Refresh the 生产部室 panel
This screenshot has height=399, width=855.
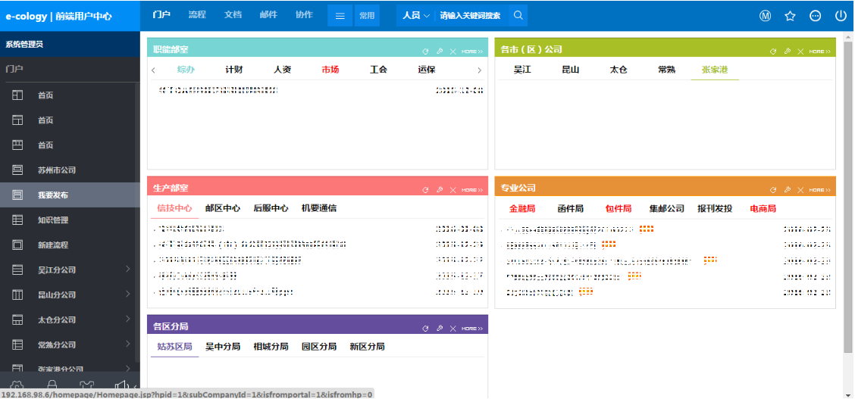coord(425,190)
